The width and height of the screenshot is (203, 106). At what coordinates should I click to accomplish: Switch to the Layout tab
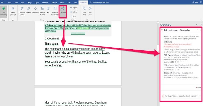pos(37,2)
